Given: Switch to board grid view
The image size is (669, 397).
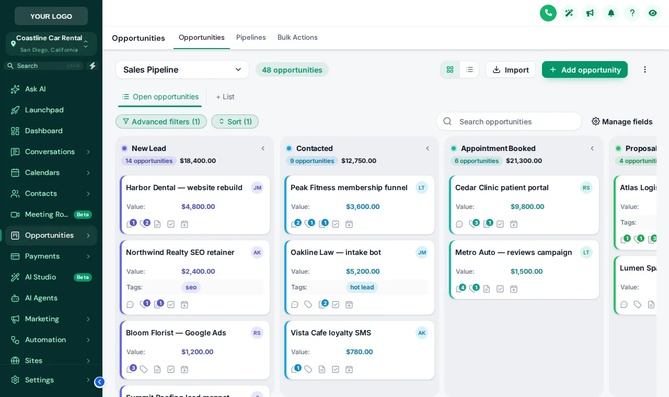Looking at the screenshot, I should 450,69.
